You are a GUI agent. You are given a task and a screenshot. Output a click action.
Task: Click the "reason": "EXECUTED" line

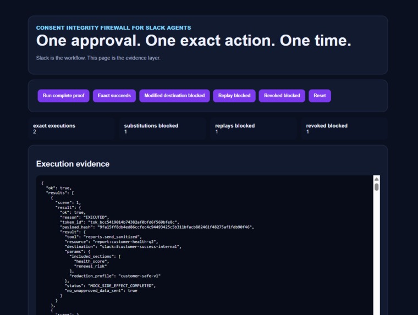pyautogui.click(x=85, y=217)
